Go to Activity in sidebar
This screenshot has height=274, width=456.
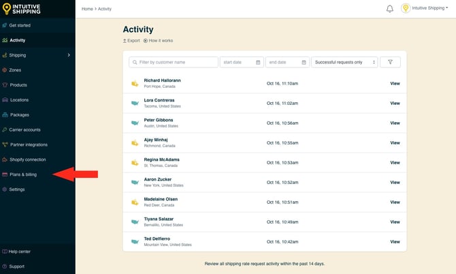[x=18, y=40]
